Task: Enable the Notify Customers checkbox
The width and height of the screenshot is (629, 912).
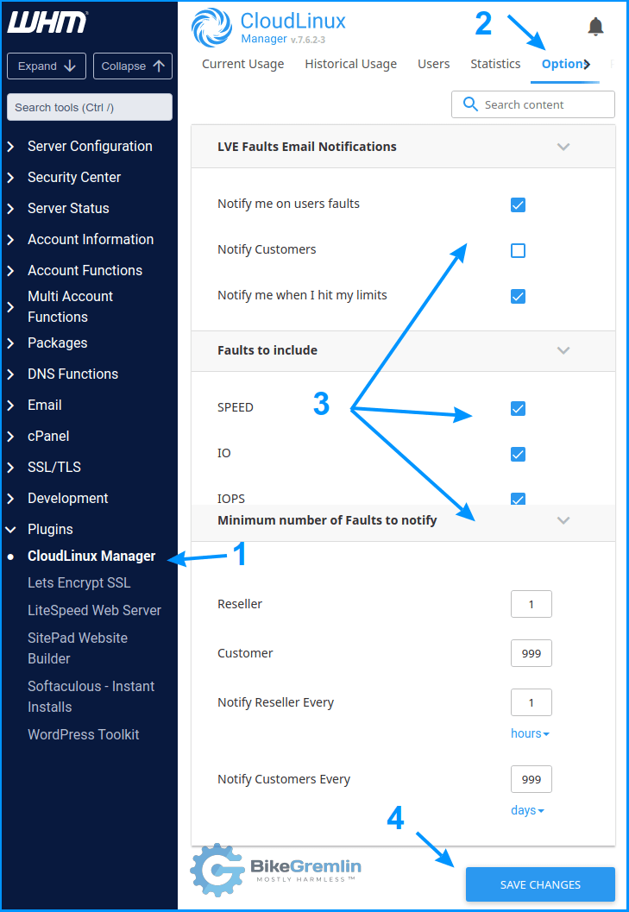Action: [518, 251]
